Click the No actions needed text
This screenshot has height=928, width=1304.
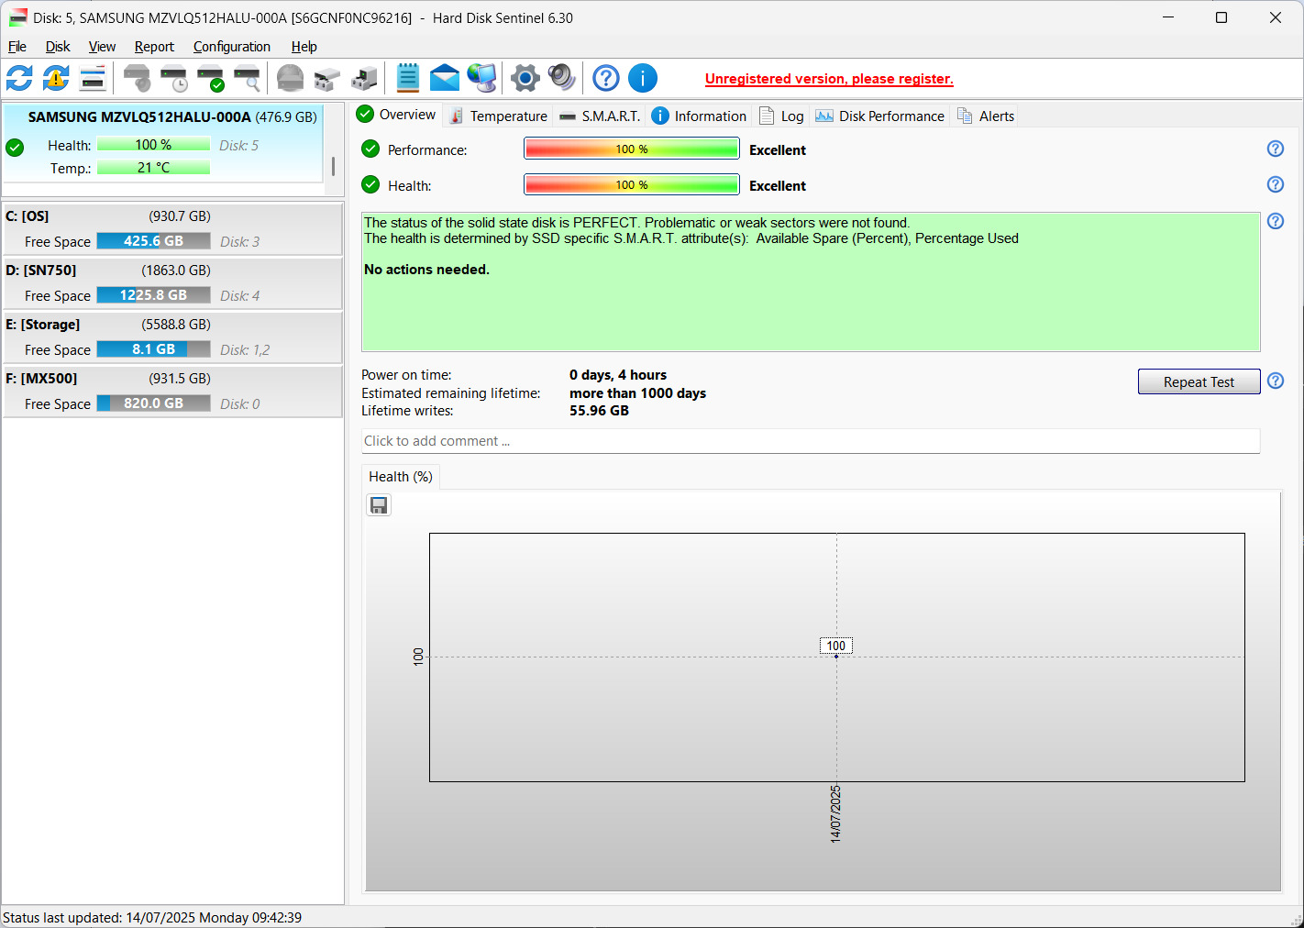[x=426, y=270]
